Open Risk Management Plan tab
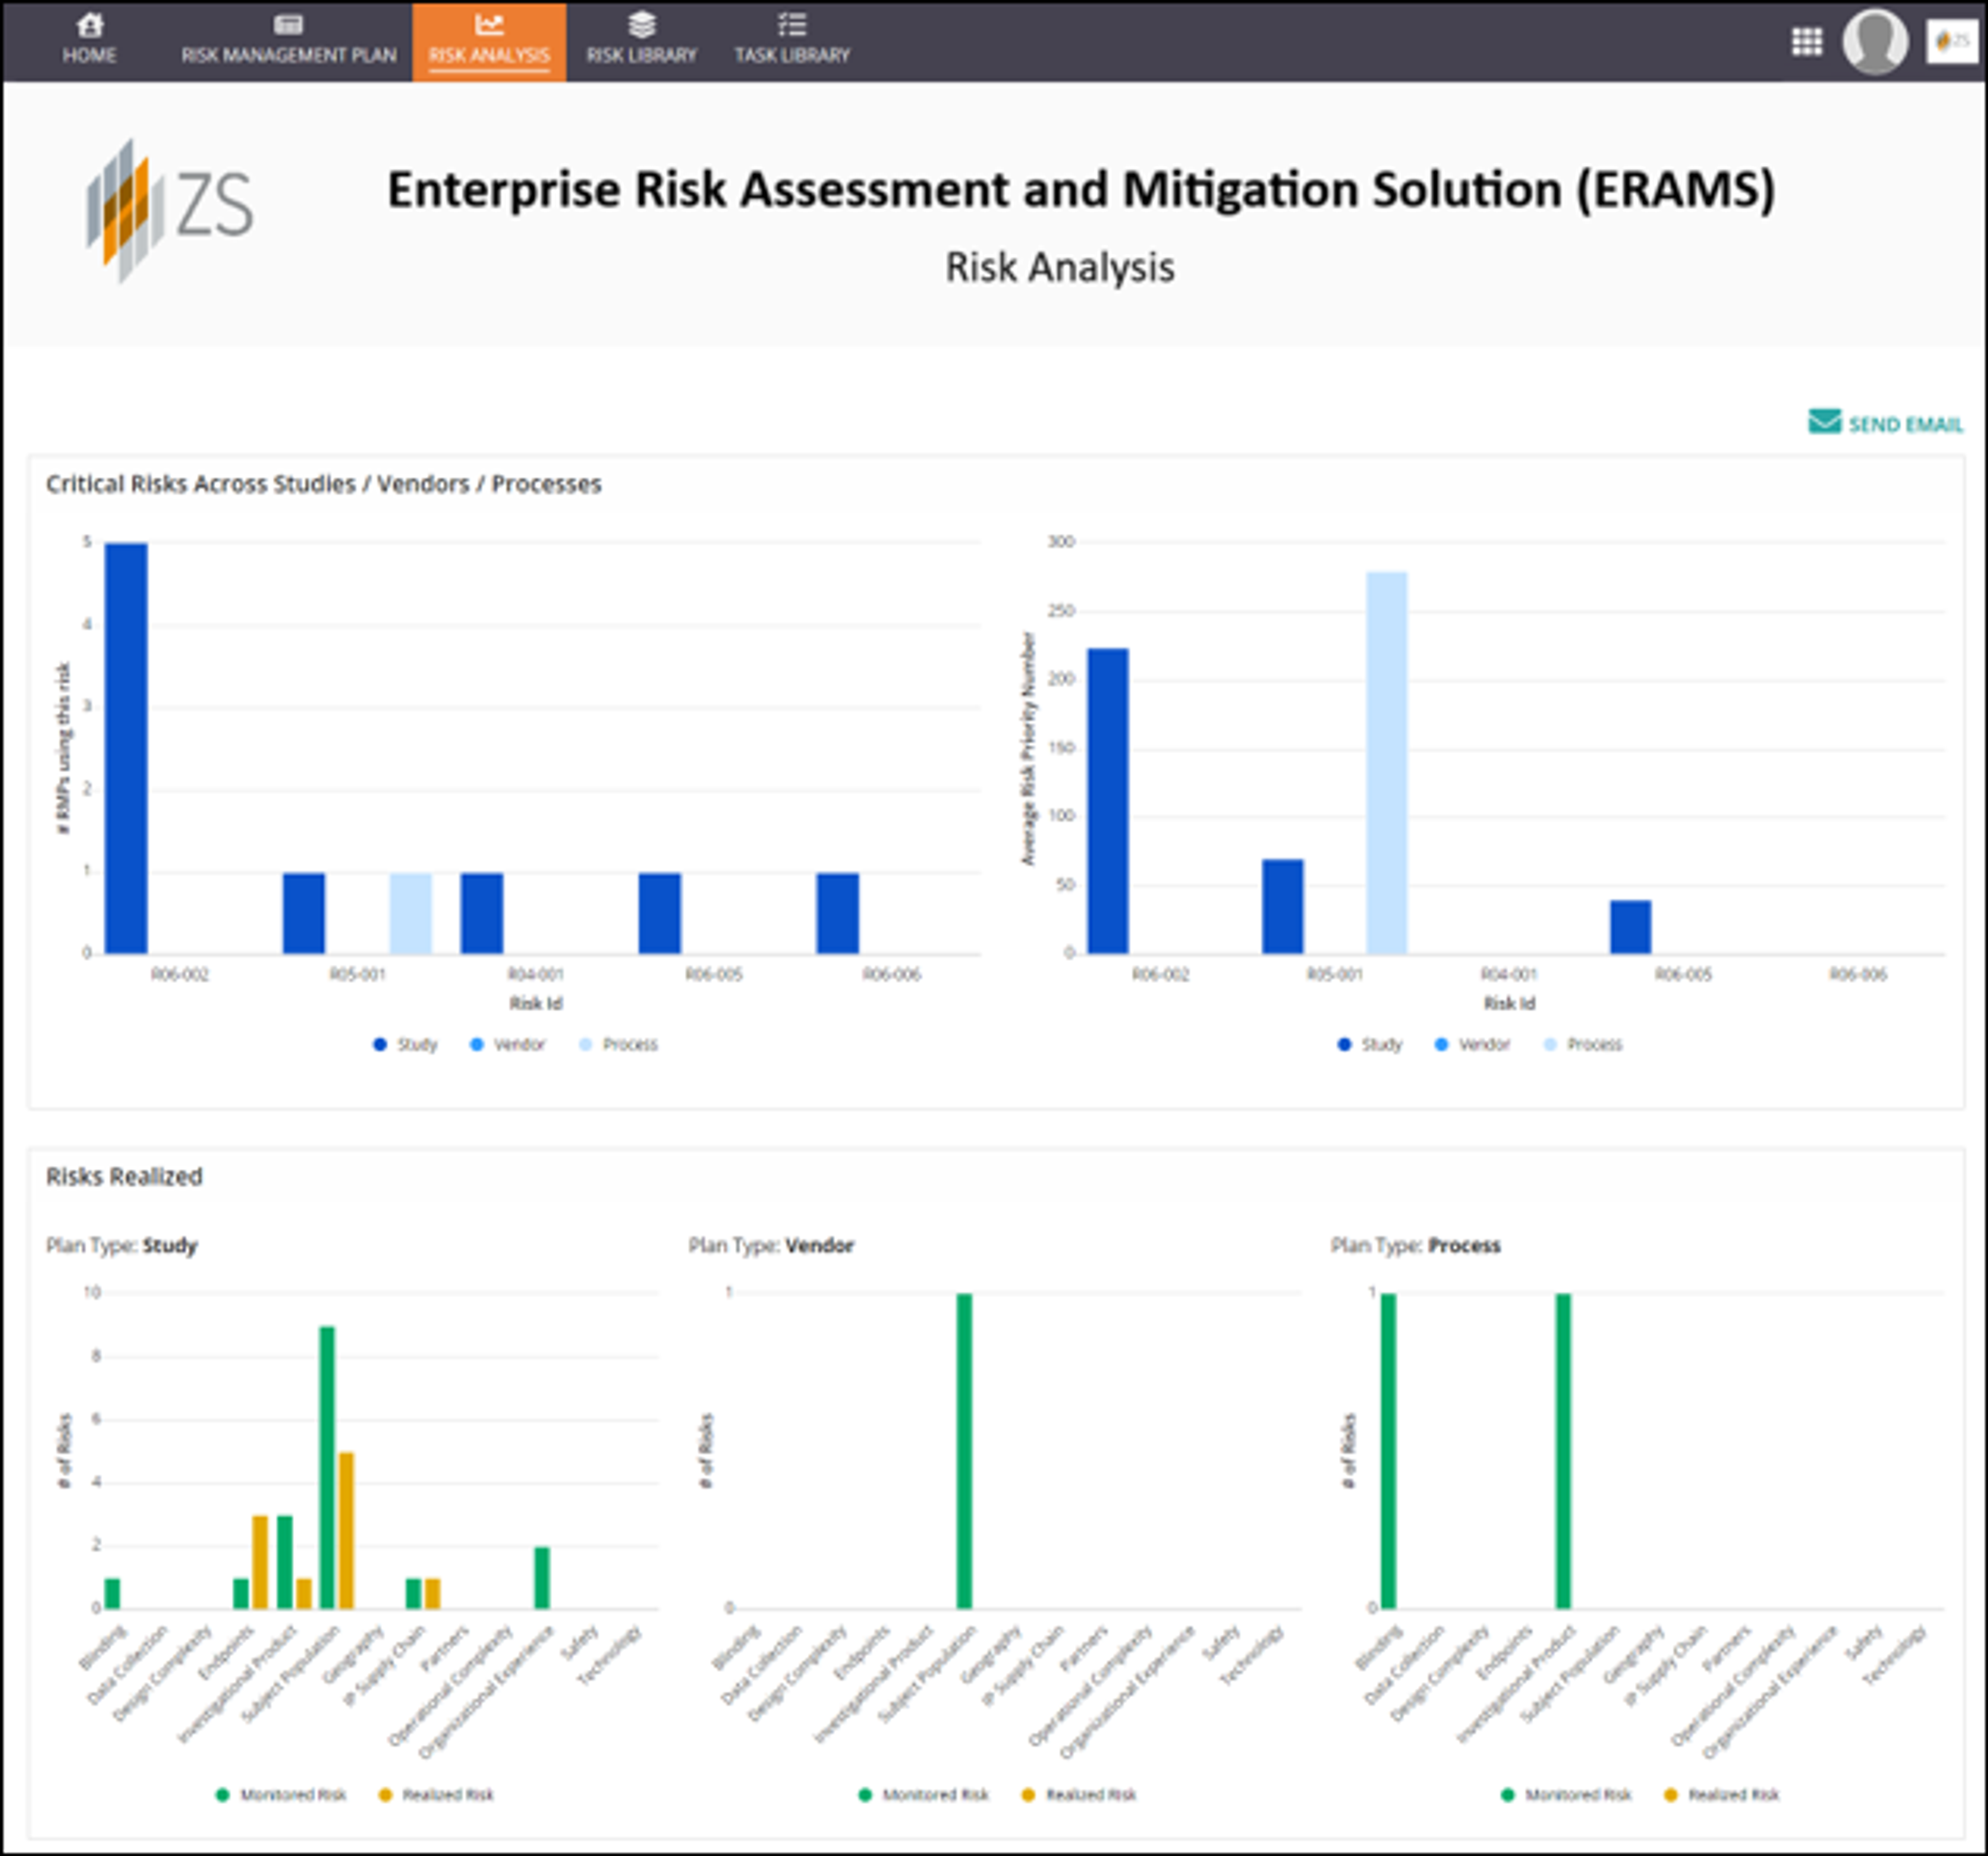 click(x=289, y=41)
